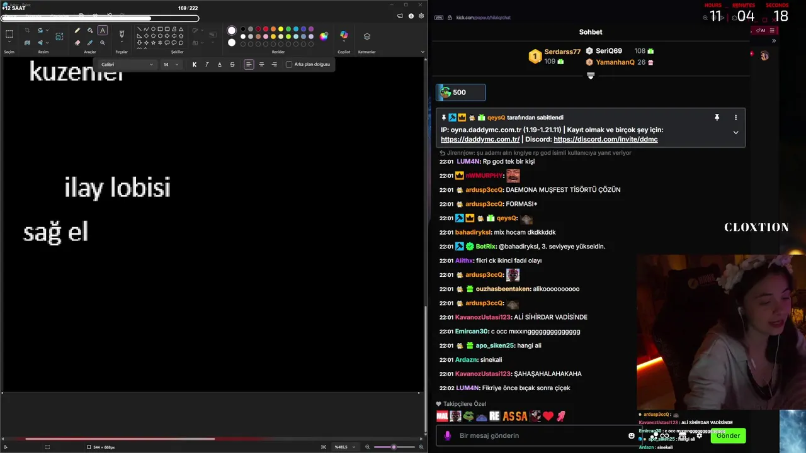Screen dimensions: 806x453
Task: Click the megaphone feedback icon in Paint
Action: (x=400, y=16)
